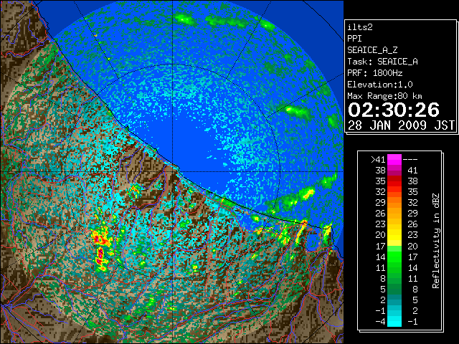Image resolution: width=459 pixels, height=344 pixels.
Task: Click the 'ilts2' radar site label
Action: point(360,27)
